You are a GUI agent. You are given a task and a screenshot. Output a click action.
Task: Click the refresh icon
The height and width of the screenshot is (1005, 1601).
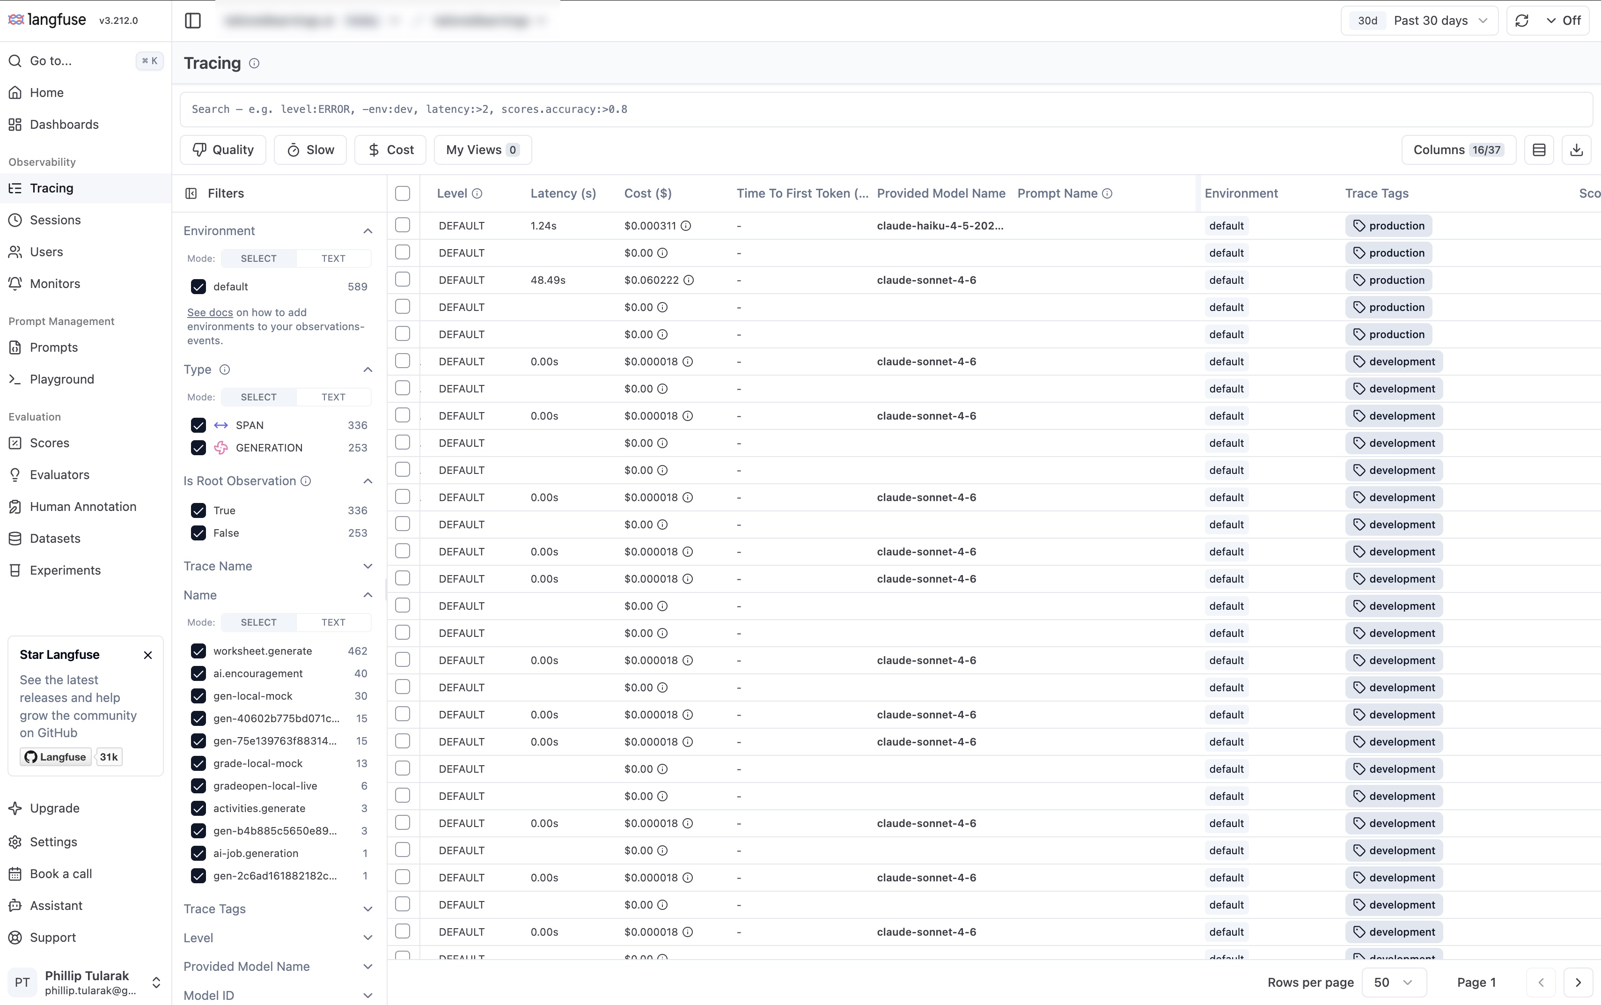coord(1522,21)
